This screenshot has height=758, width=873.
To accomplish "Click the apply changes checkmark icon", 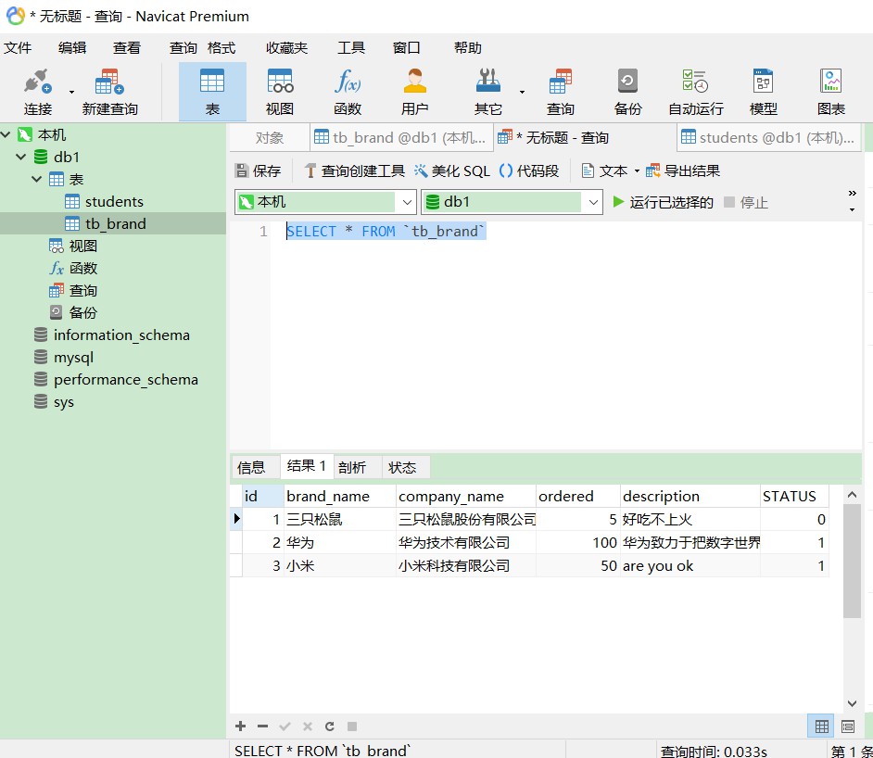I will pyautogui.click(x=285, y=726).
